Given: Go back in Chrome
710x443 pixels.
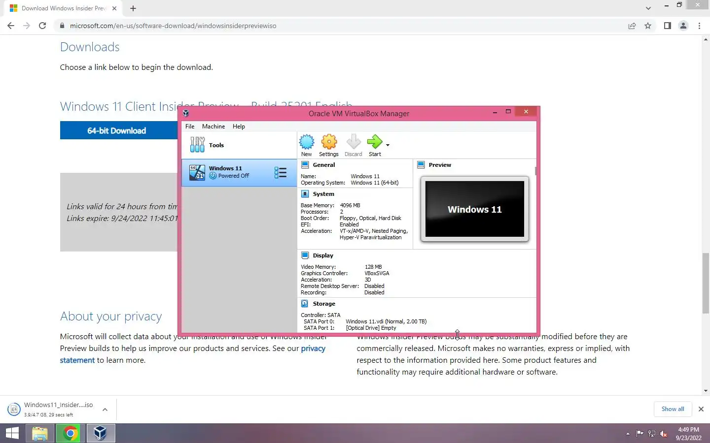Looking at the screenshot, I should coord(11,26).
